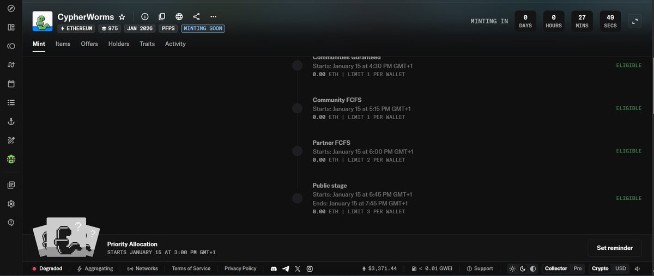The height and width of the screenshot is (276, 654).
Task: Open the help question mark icon in sidebar
Action: click(11, 223)
